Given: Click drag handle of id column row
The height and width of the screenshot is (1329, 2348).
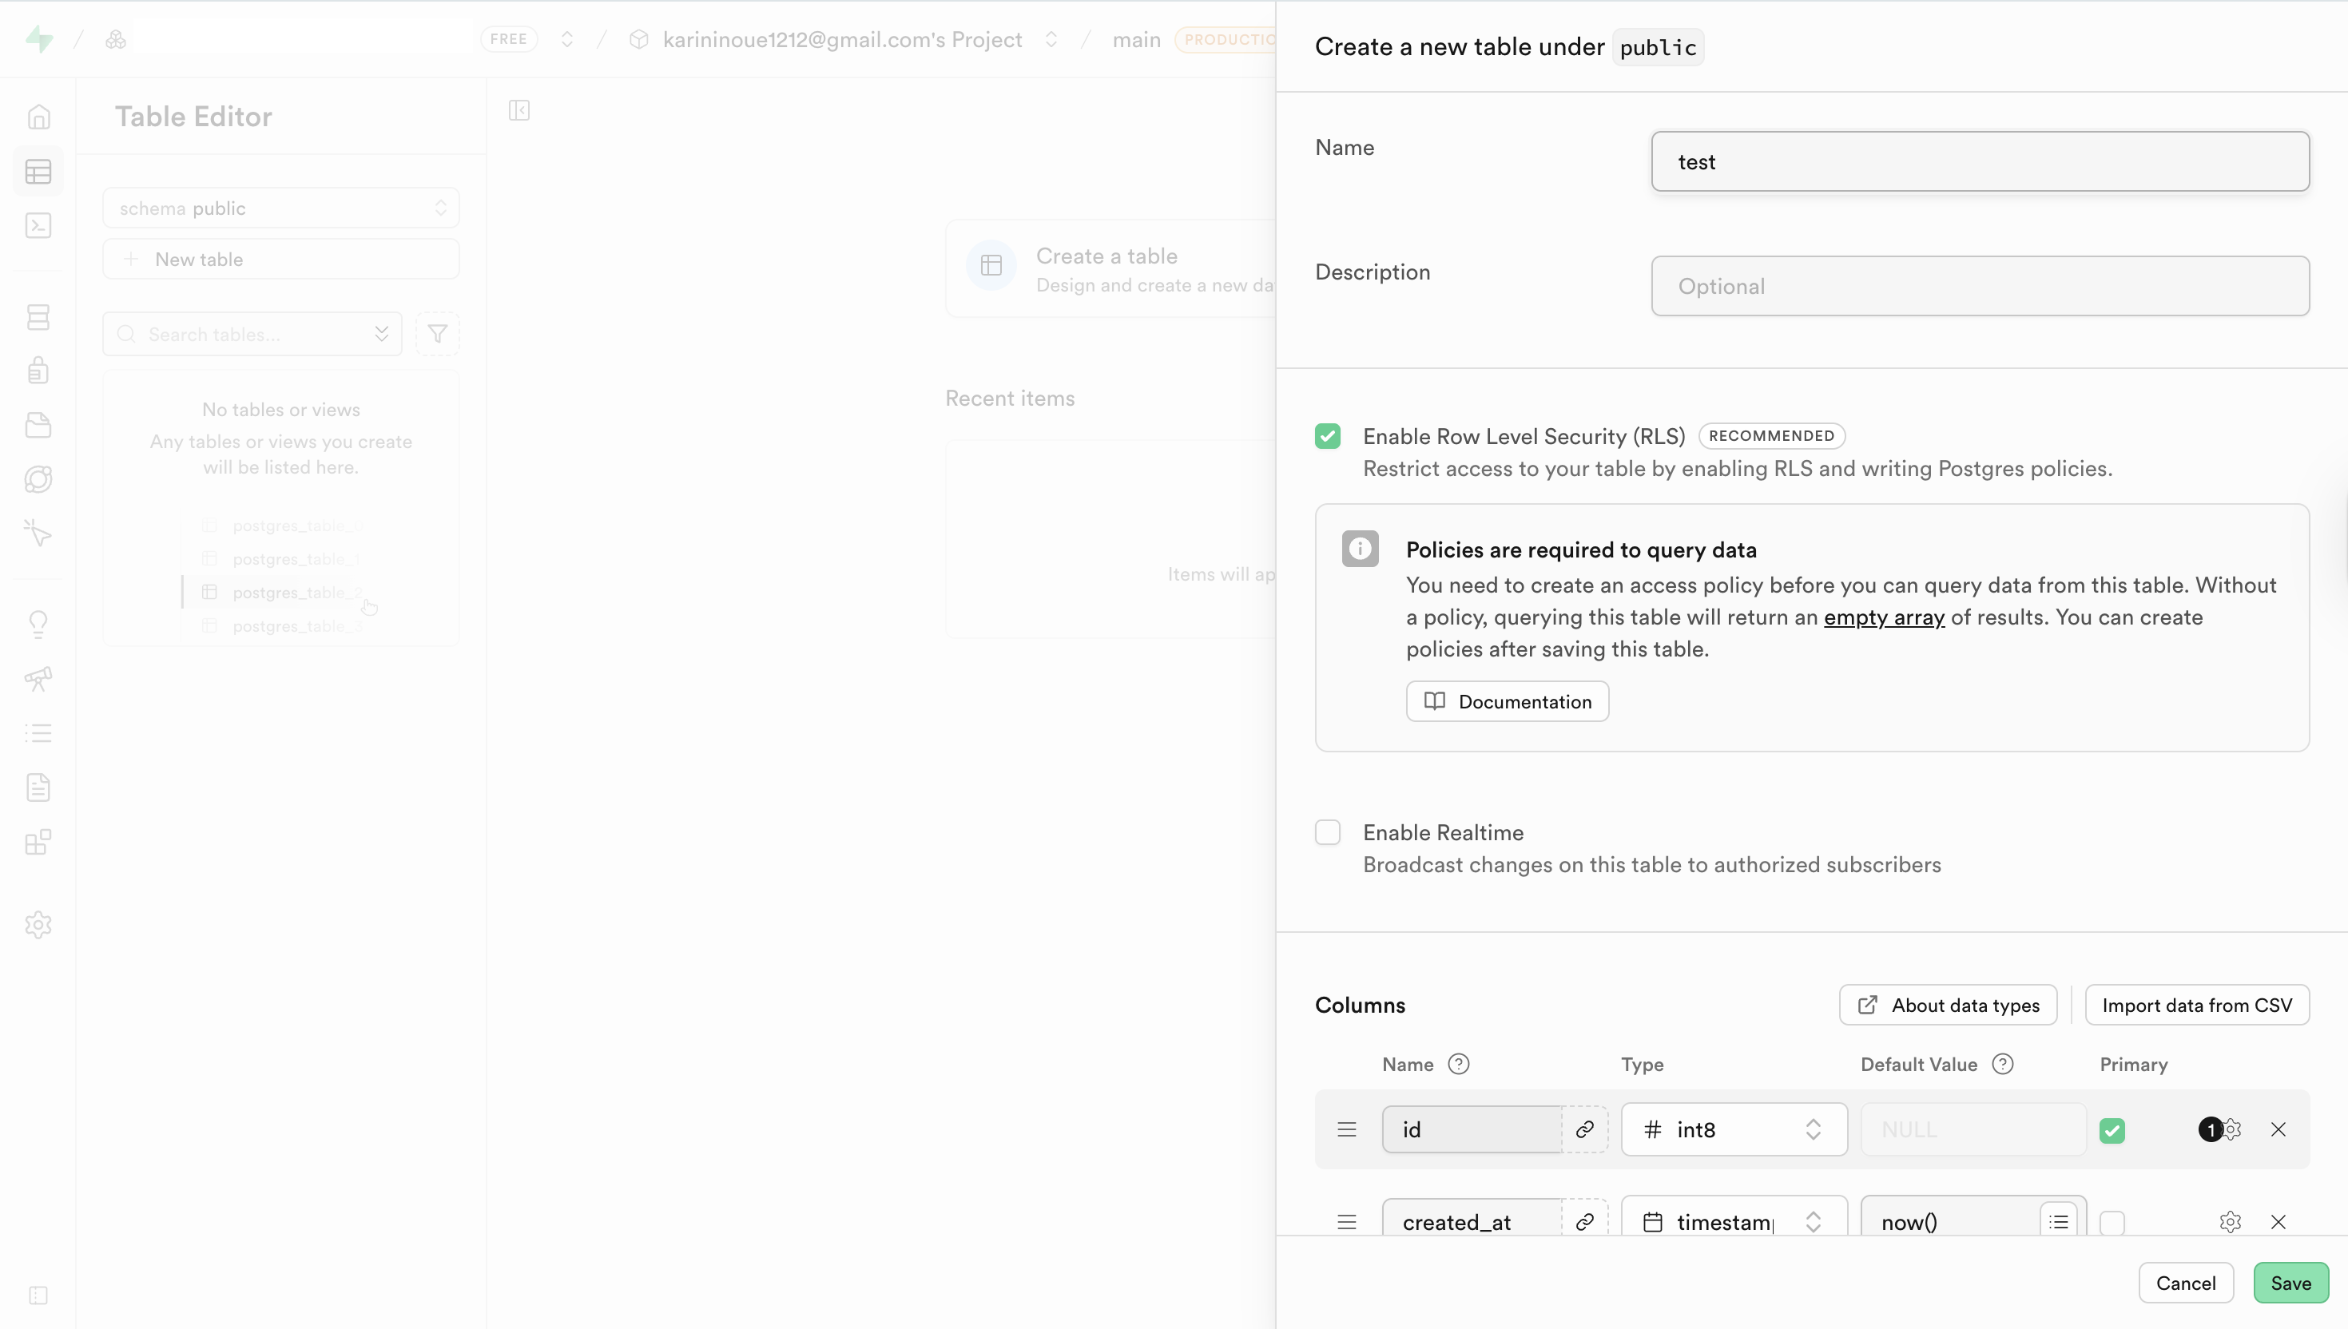Looking at the screenshot, I should pyautogui.click(x=1346, y=1129).
